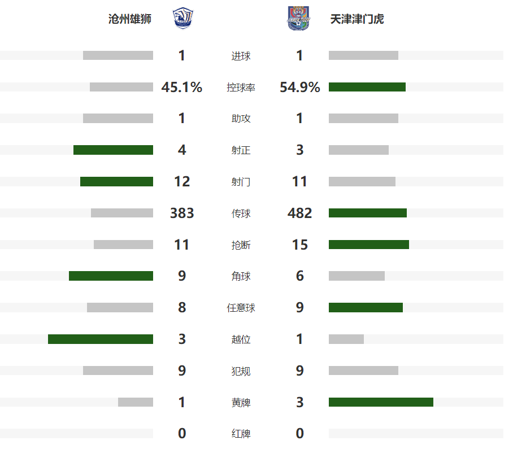This screenshot has height=449, width=513.
Task: Click the 45.1% possession value
Action: pos(182,88)
